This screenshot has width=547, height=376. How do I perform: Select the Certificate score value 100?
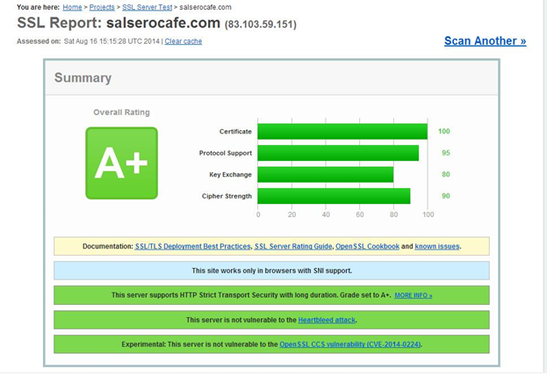[x=444, y=131]
